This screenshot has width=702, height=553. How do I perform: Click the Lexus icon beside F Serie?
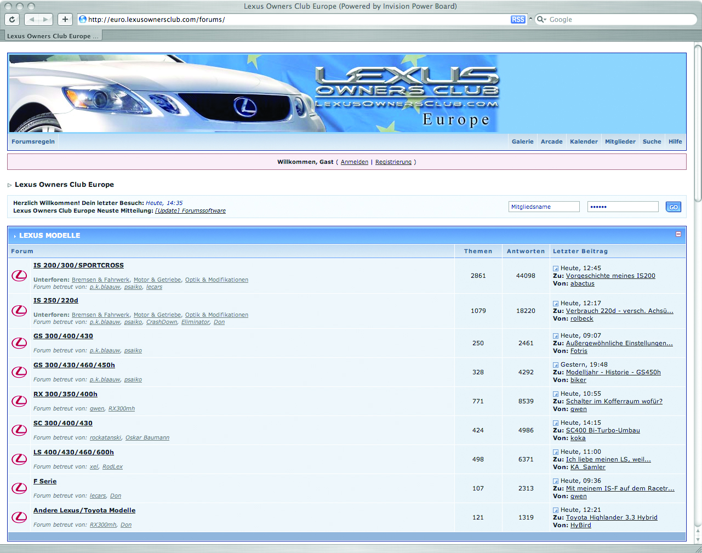19,488
